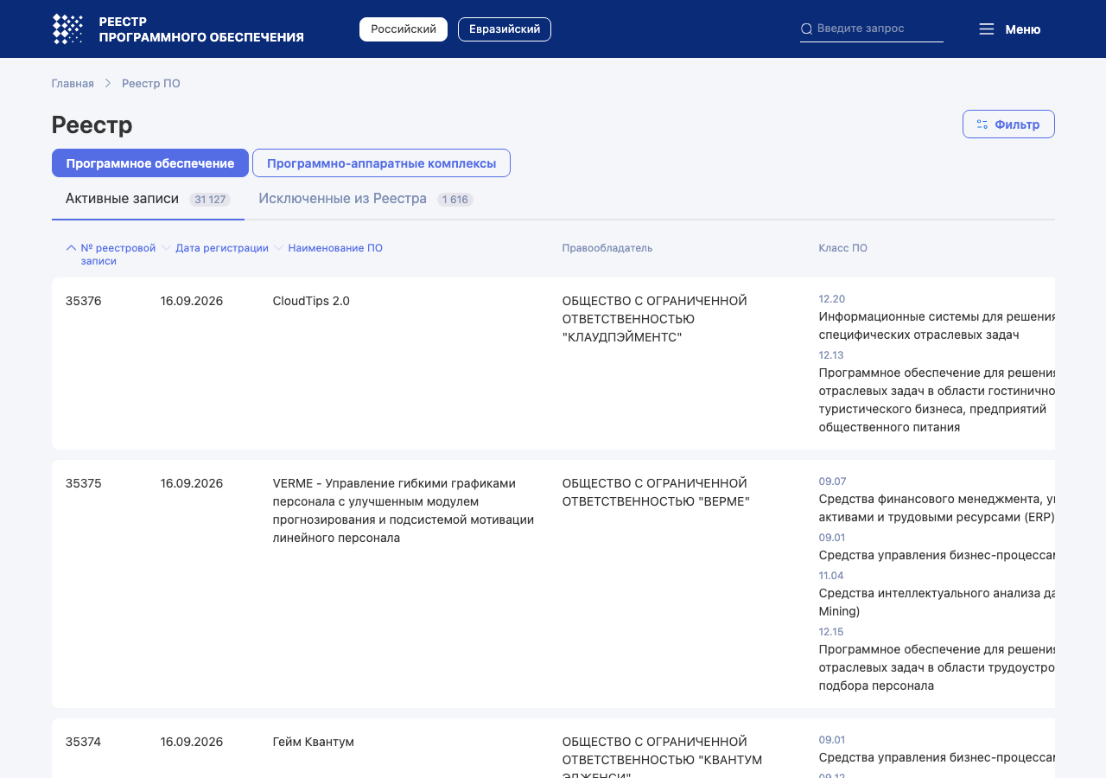The height and width of the screenshot is (778, 1106).
Task: Sort by software name chevron
Action: tap(279, 248)
